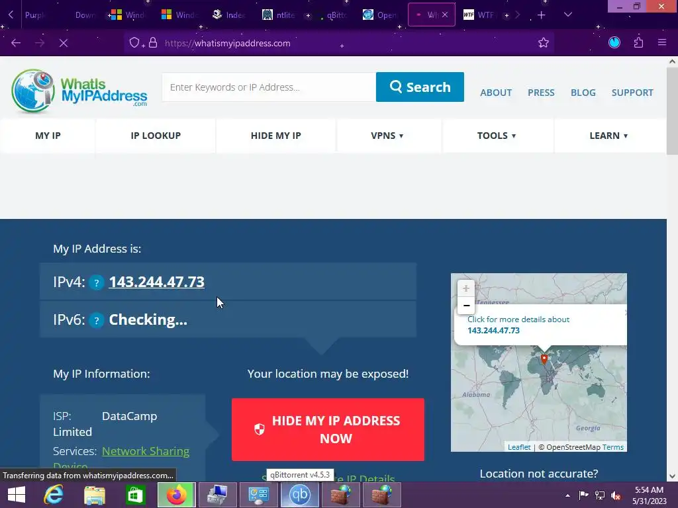Switch to the ntlite browser tab

[x=279, y=15]
